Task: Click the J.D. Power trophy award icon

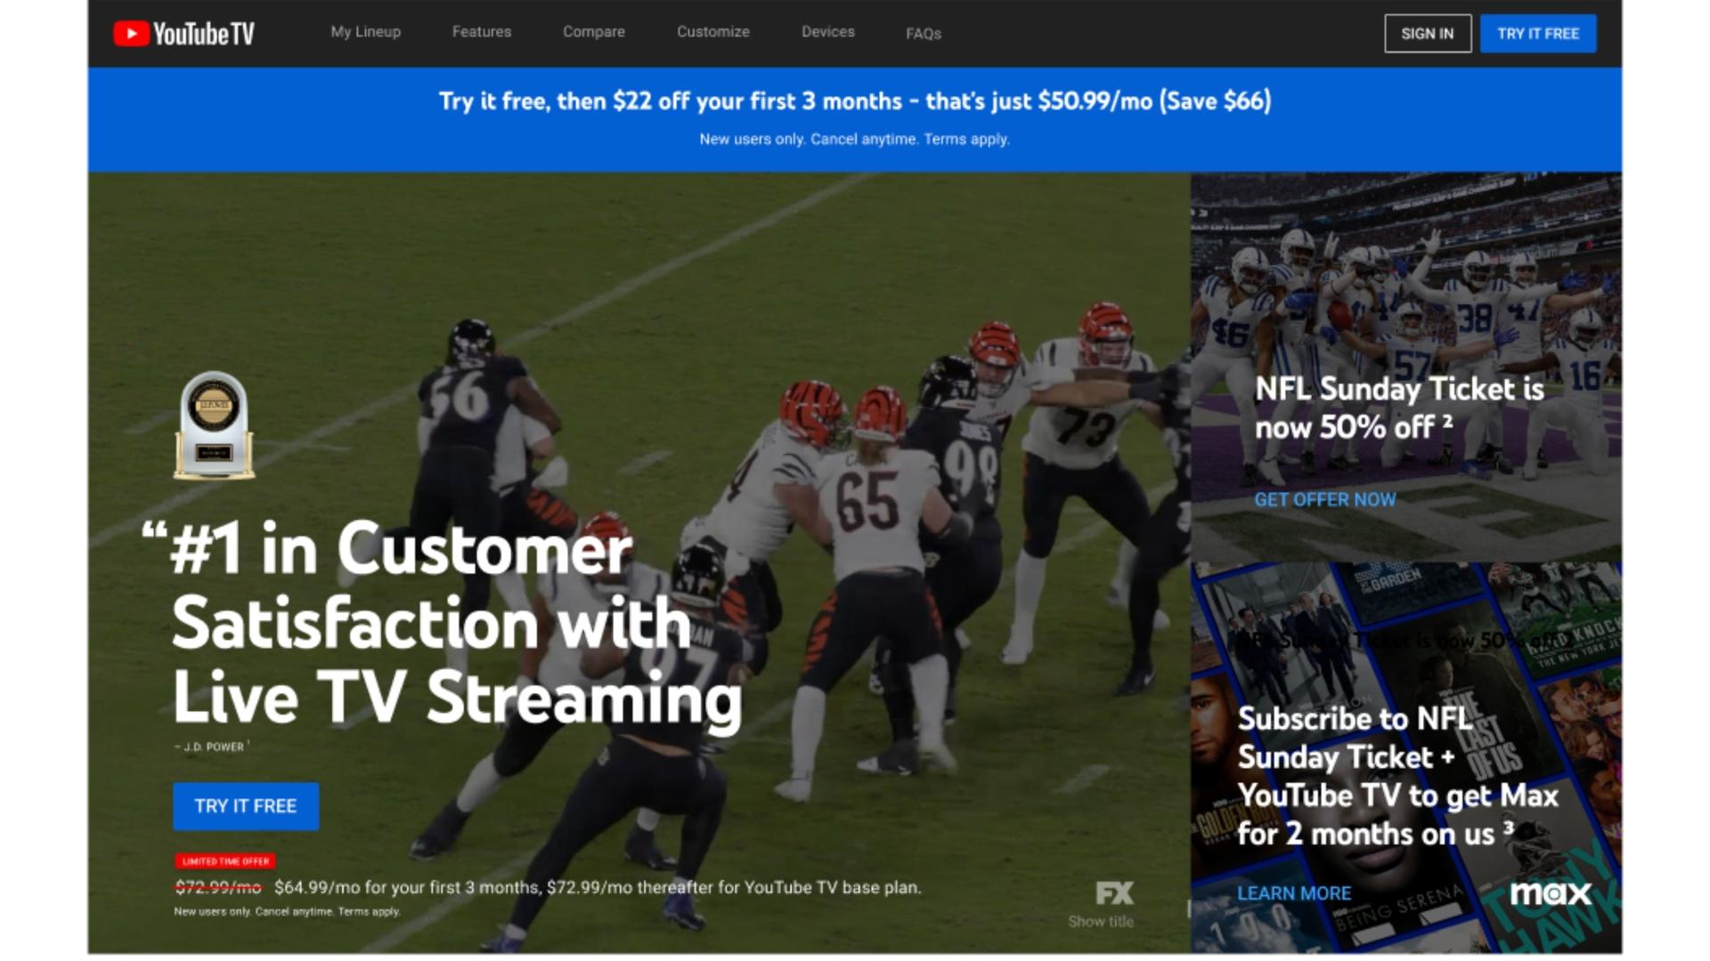Action: click(214, 425)
